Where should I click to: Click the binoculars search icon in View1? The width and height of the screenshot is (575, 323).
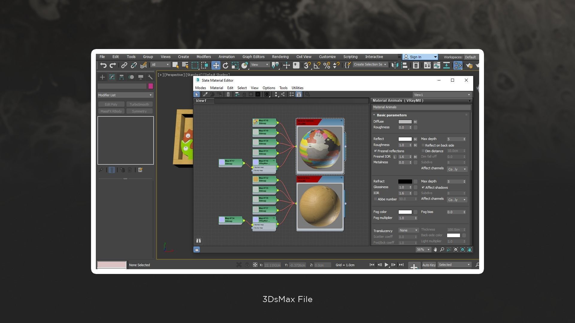[199, 241]
